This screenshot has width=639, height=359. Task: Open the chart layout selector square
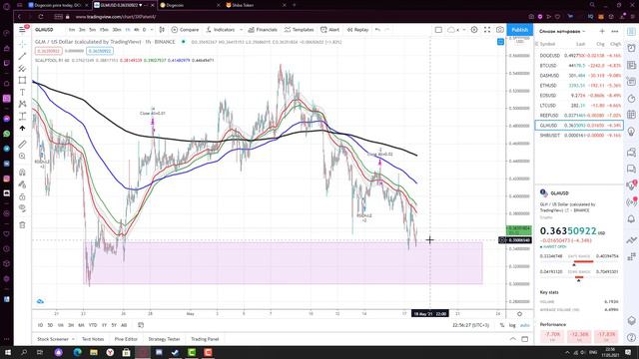438,29
